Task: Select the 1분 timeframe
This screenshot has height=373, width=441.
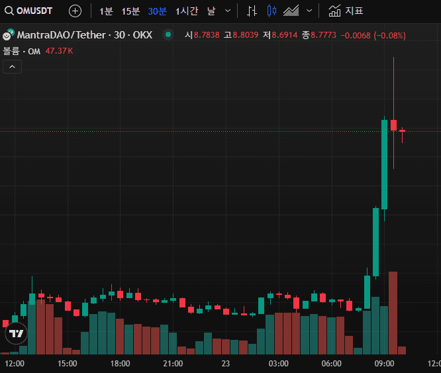Action: point(106,11)
